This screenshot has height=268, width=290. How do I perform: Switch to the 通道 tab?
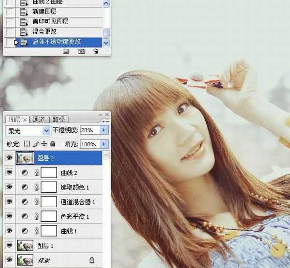click(39, 119)
